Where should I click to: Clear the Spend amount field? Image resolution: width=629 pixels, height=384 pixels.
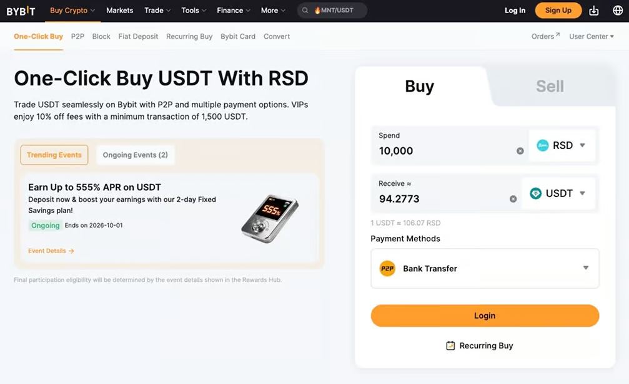[520, 151]
